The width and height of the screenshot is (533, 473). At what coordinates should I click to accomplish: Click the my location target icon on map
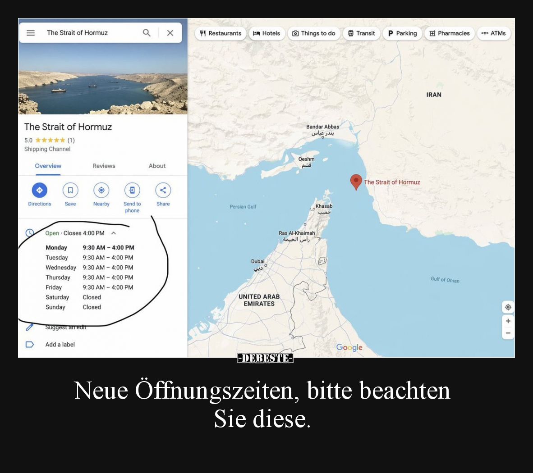(508, 307)
